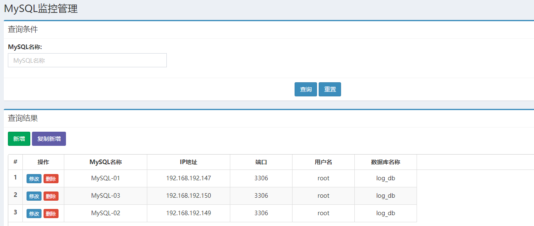Click the MySQL名称 search input field
This screenshot has width=534, height=226.
click(x=87, y=60)
